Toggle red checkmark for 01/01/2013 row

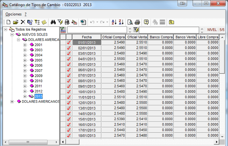69,42
